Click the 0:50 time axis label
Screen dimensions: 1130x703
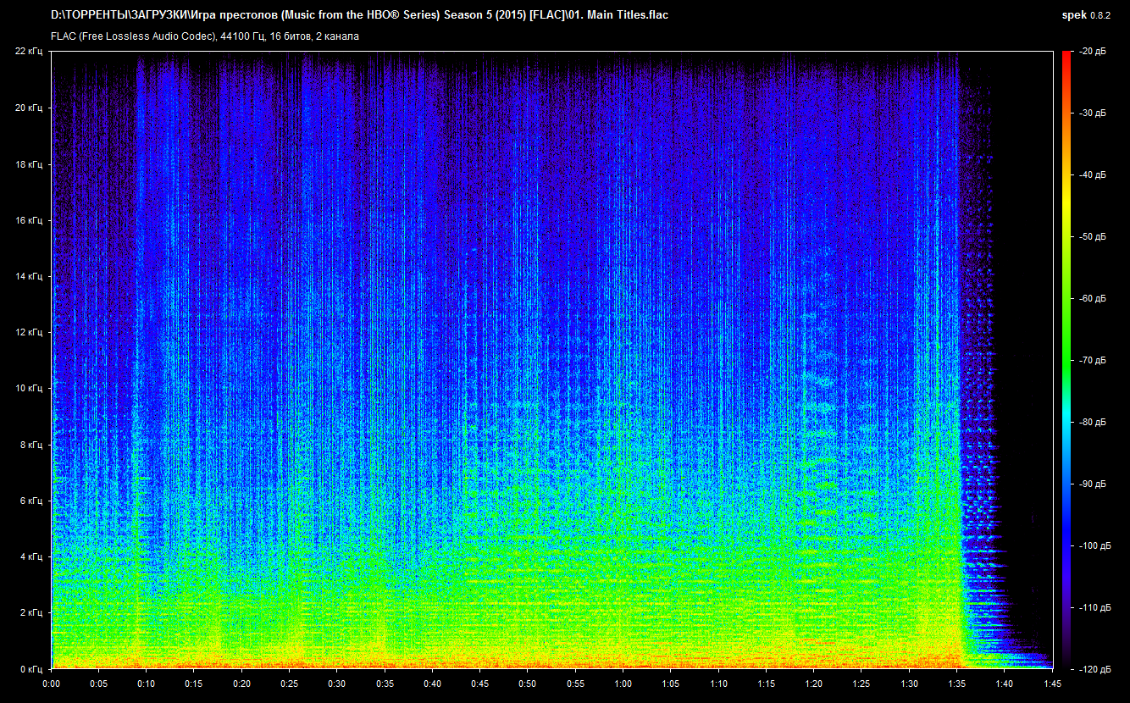click(528, 683)
